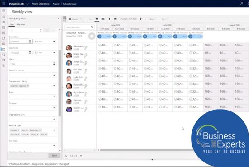
Task: Click the Search End date field
Action: point(21,52)
